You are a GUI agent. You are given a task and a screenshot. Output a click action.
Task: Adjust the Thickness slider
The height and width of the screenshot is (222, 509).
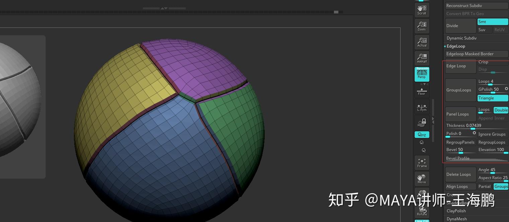click(473, 128)
